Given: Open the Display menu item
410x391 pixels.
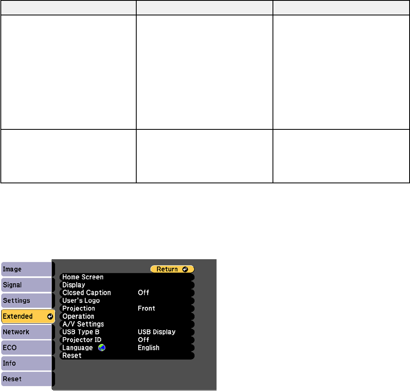Looking at the screenshot, I should coord(127,285).
